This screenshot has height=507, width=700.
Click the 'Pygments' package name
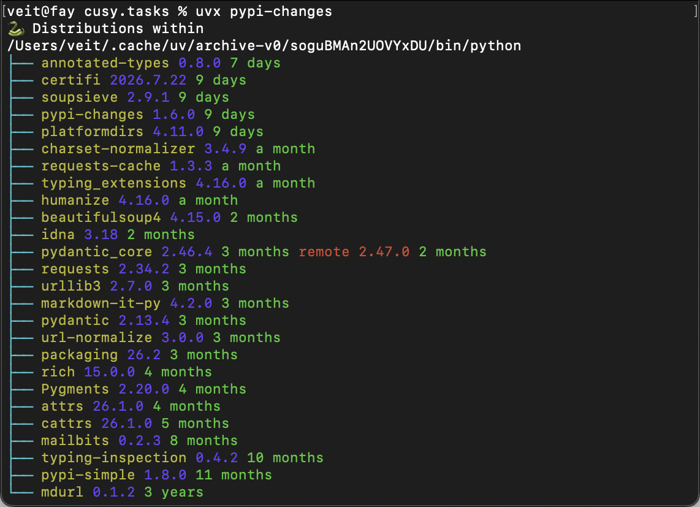pos(75,389)
